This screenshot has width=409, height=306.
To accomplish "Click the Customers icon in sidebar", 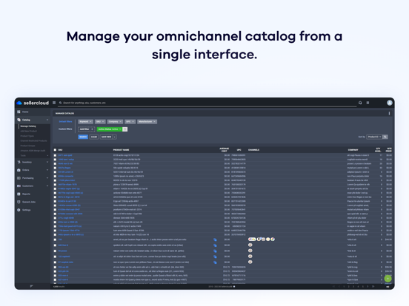I will [19, 186].
